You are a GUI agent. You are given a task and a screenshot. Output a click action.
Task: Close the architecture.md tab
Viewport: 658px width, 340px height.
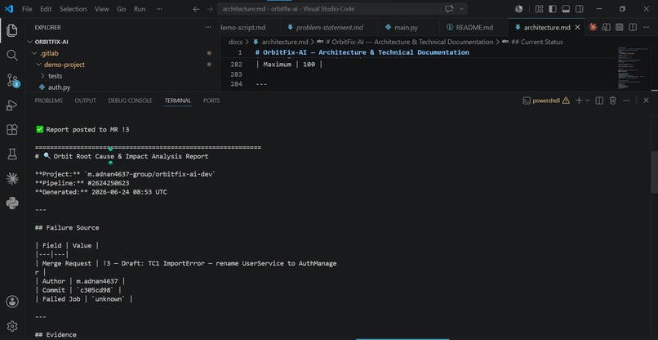[x=577, y=27]
